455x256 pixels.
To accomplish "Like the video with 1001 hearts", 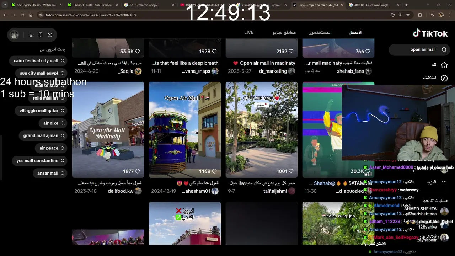I will (x=291, y=171).
